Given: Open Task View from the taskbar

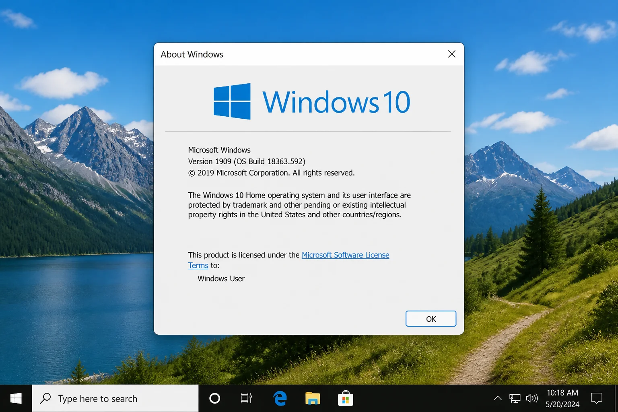Looking at the screenshot, I should click(x=246, y=398).
